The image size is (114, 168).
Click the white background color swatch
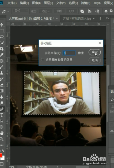[x=3, y=158]
